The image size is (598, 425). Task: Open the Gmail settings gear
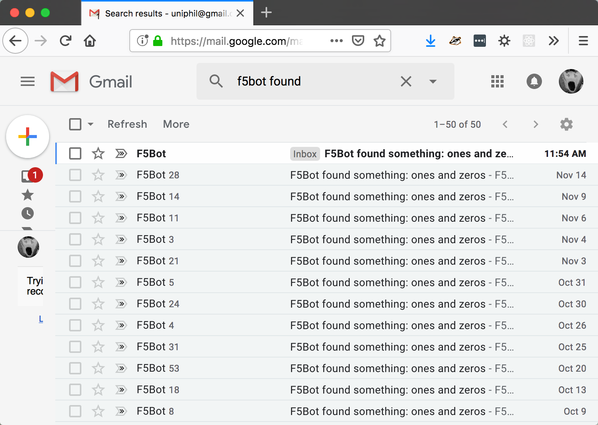(567, 124)
